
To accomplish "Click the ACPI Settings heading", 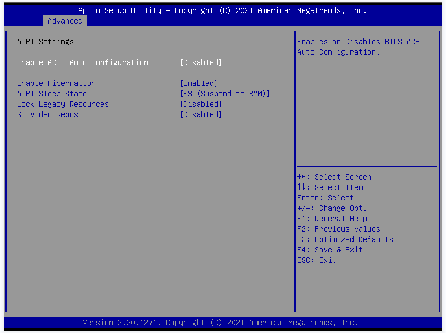I will 45,42.
